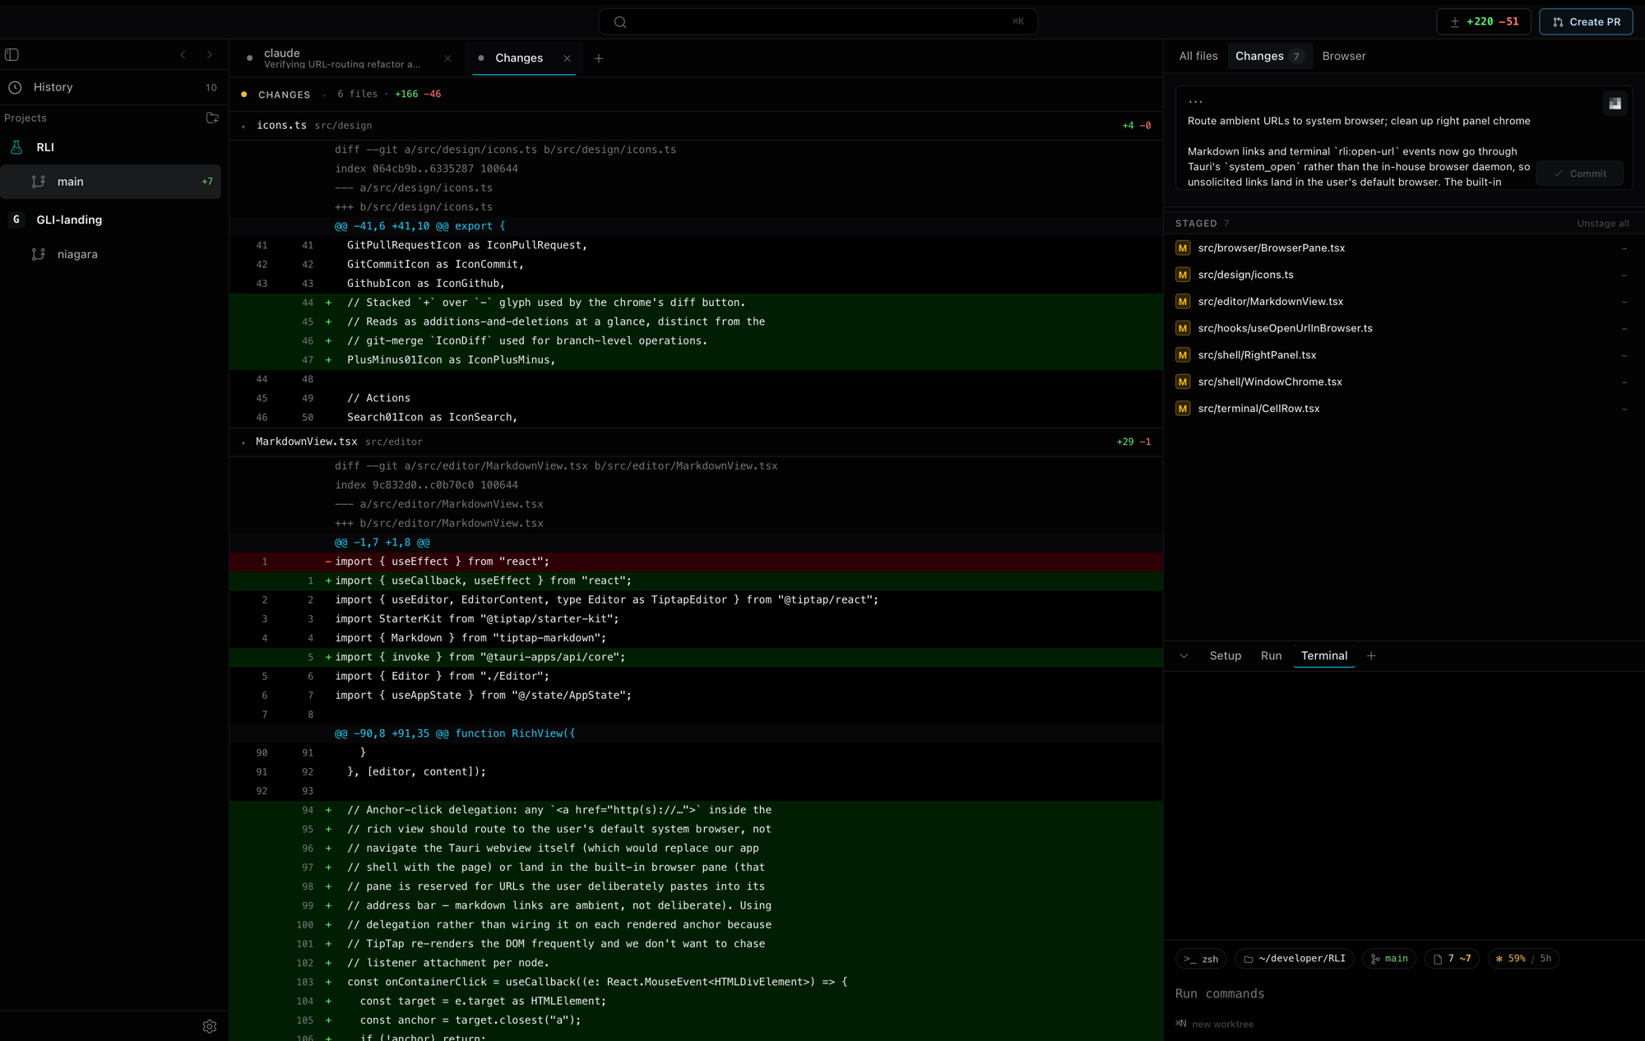The height and width of the screenshot is (1041, 1645).
Task: Click the zsh shell chip
Action: coord(1201,959)
